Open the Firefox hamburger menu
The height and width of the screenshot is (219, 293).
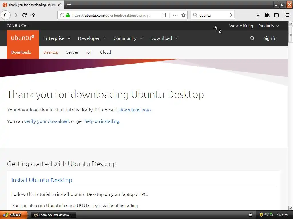tap(288, 15)
